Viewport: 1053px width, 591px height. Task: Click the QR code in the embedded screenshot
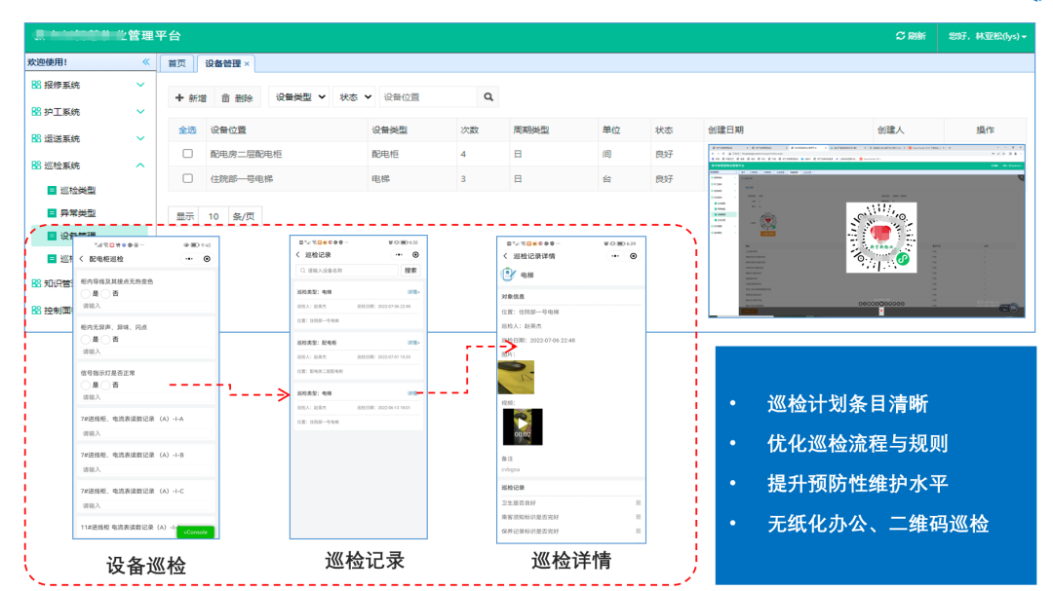881,238
